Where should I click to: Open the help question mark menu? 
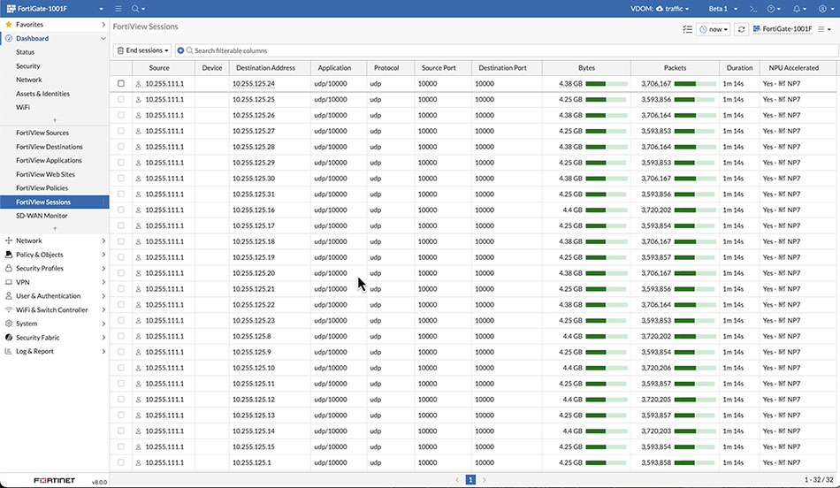pos(775,9)
